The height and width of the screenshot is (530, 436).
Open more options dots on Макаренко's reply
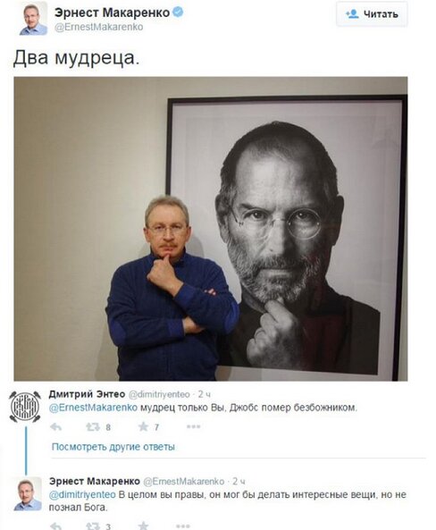[183, 526]
